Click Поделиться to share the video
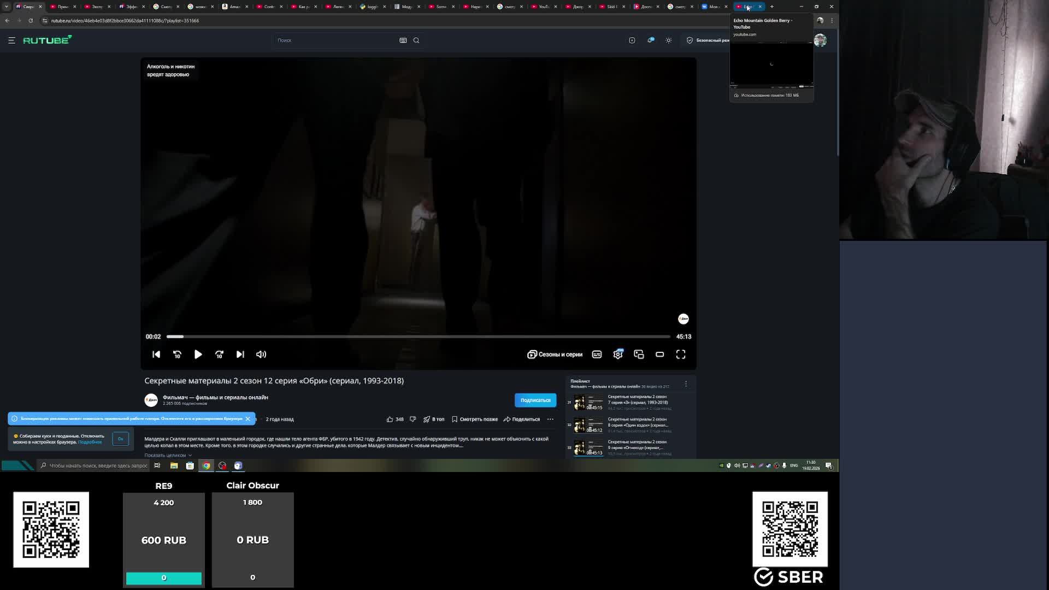1049x590 pixels. click(522, 420)
